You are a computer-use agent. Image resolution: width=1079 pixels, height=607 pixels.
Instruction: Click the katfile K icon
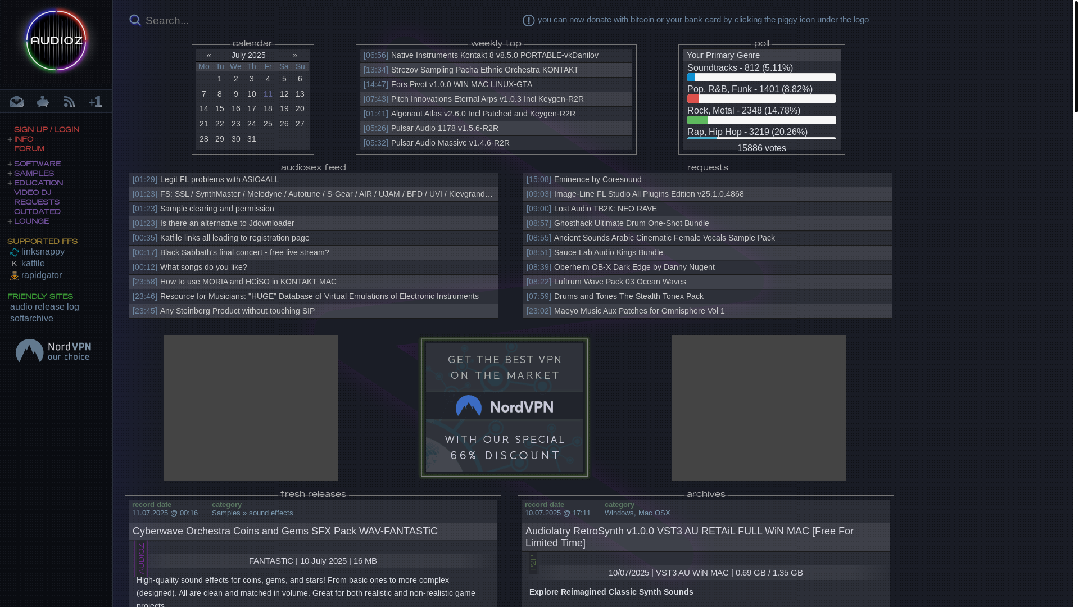tap(15, 264)
